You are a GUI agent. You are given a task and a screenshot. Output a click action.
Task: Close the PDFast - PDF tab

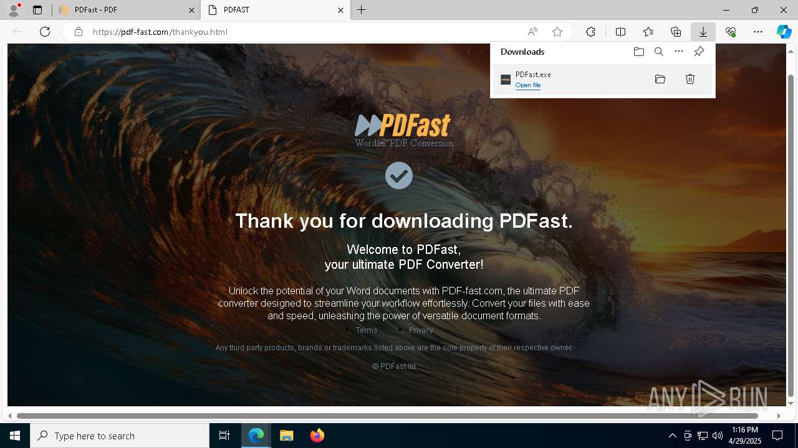click(191, 10)
